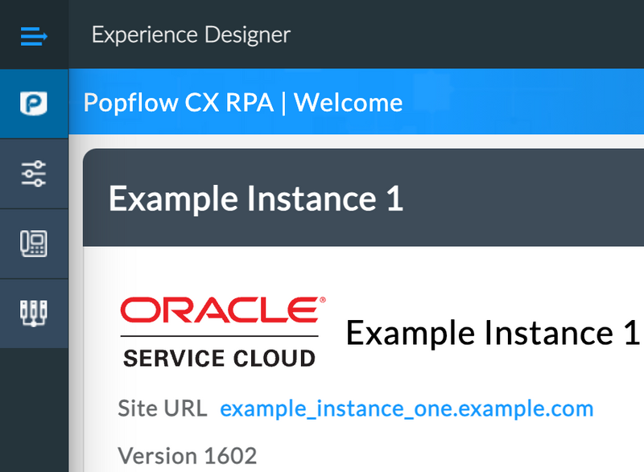Click empty dark sidebar area below icons

click(34, 410)
